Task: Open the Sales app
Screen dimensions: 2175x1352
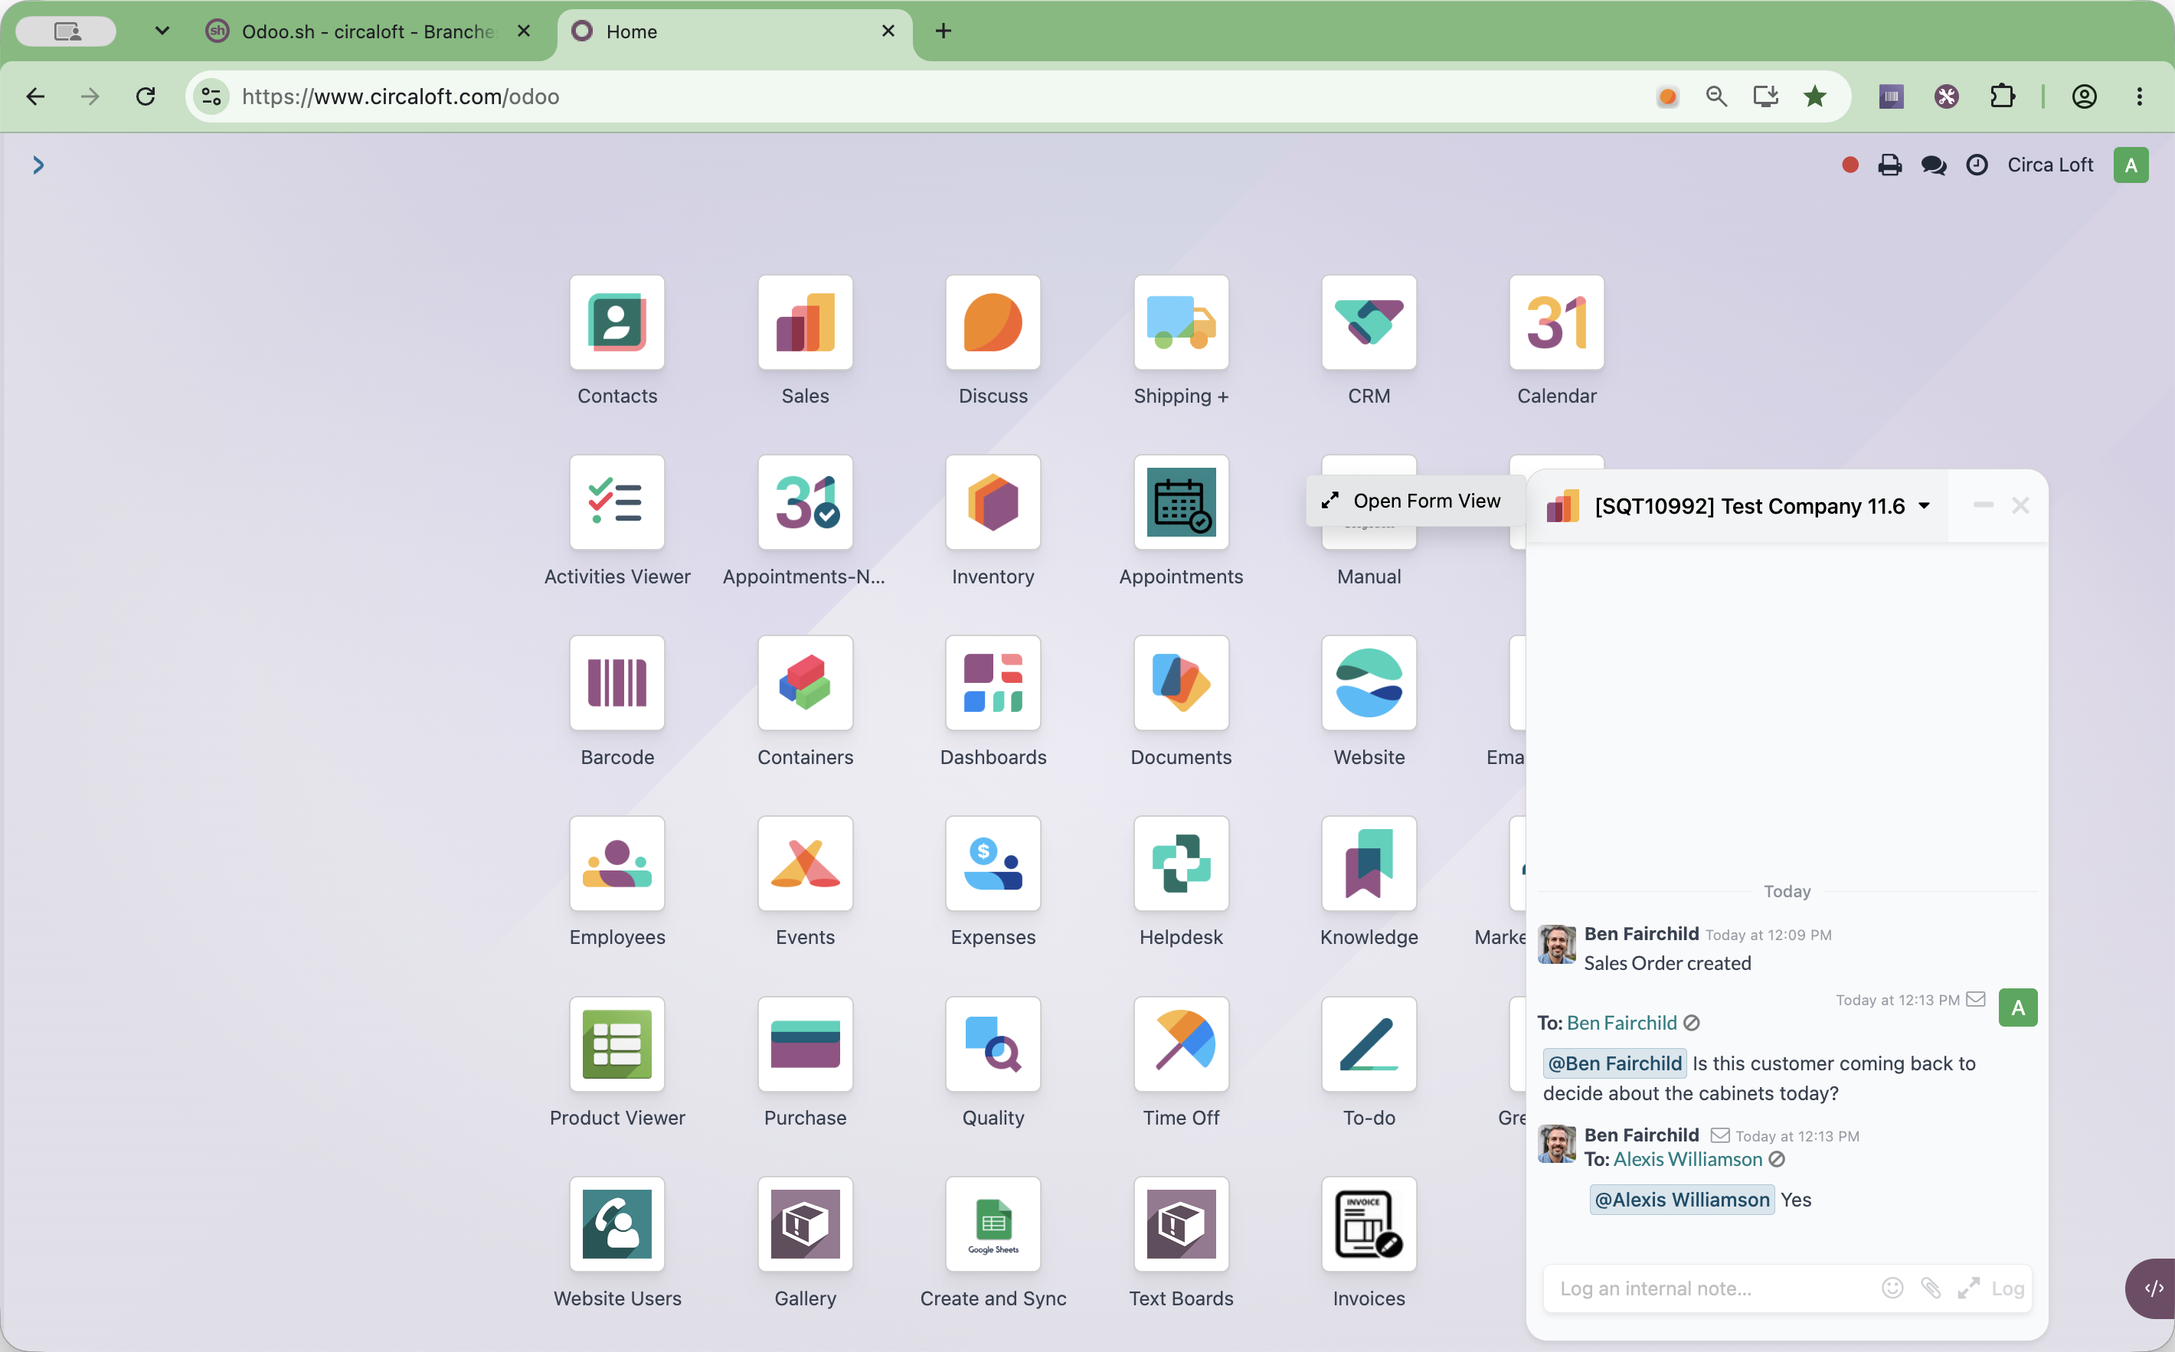Action: coord(805,322)
